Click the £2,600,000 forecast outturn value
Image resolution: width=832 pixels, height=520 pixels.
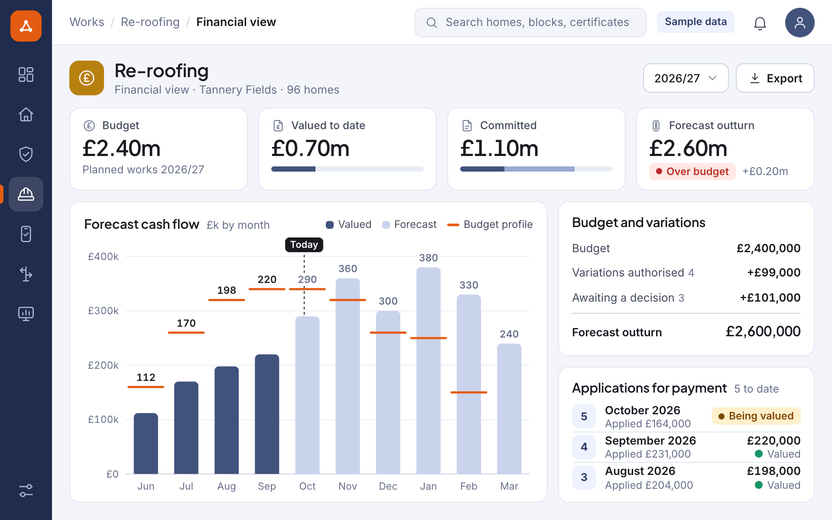763,331
